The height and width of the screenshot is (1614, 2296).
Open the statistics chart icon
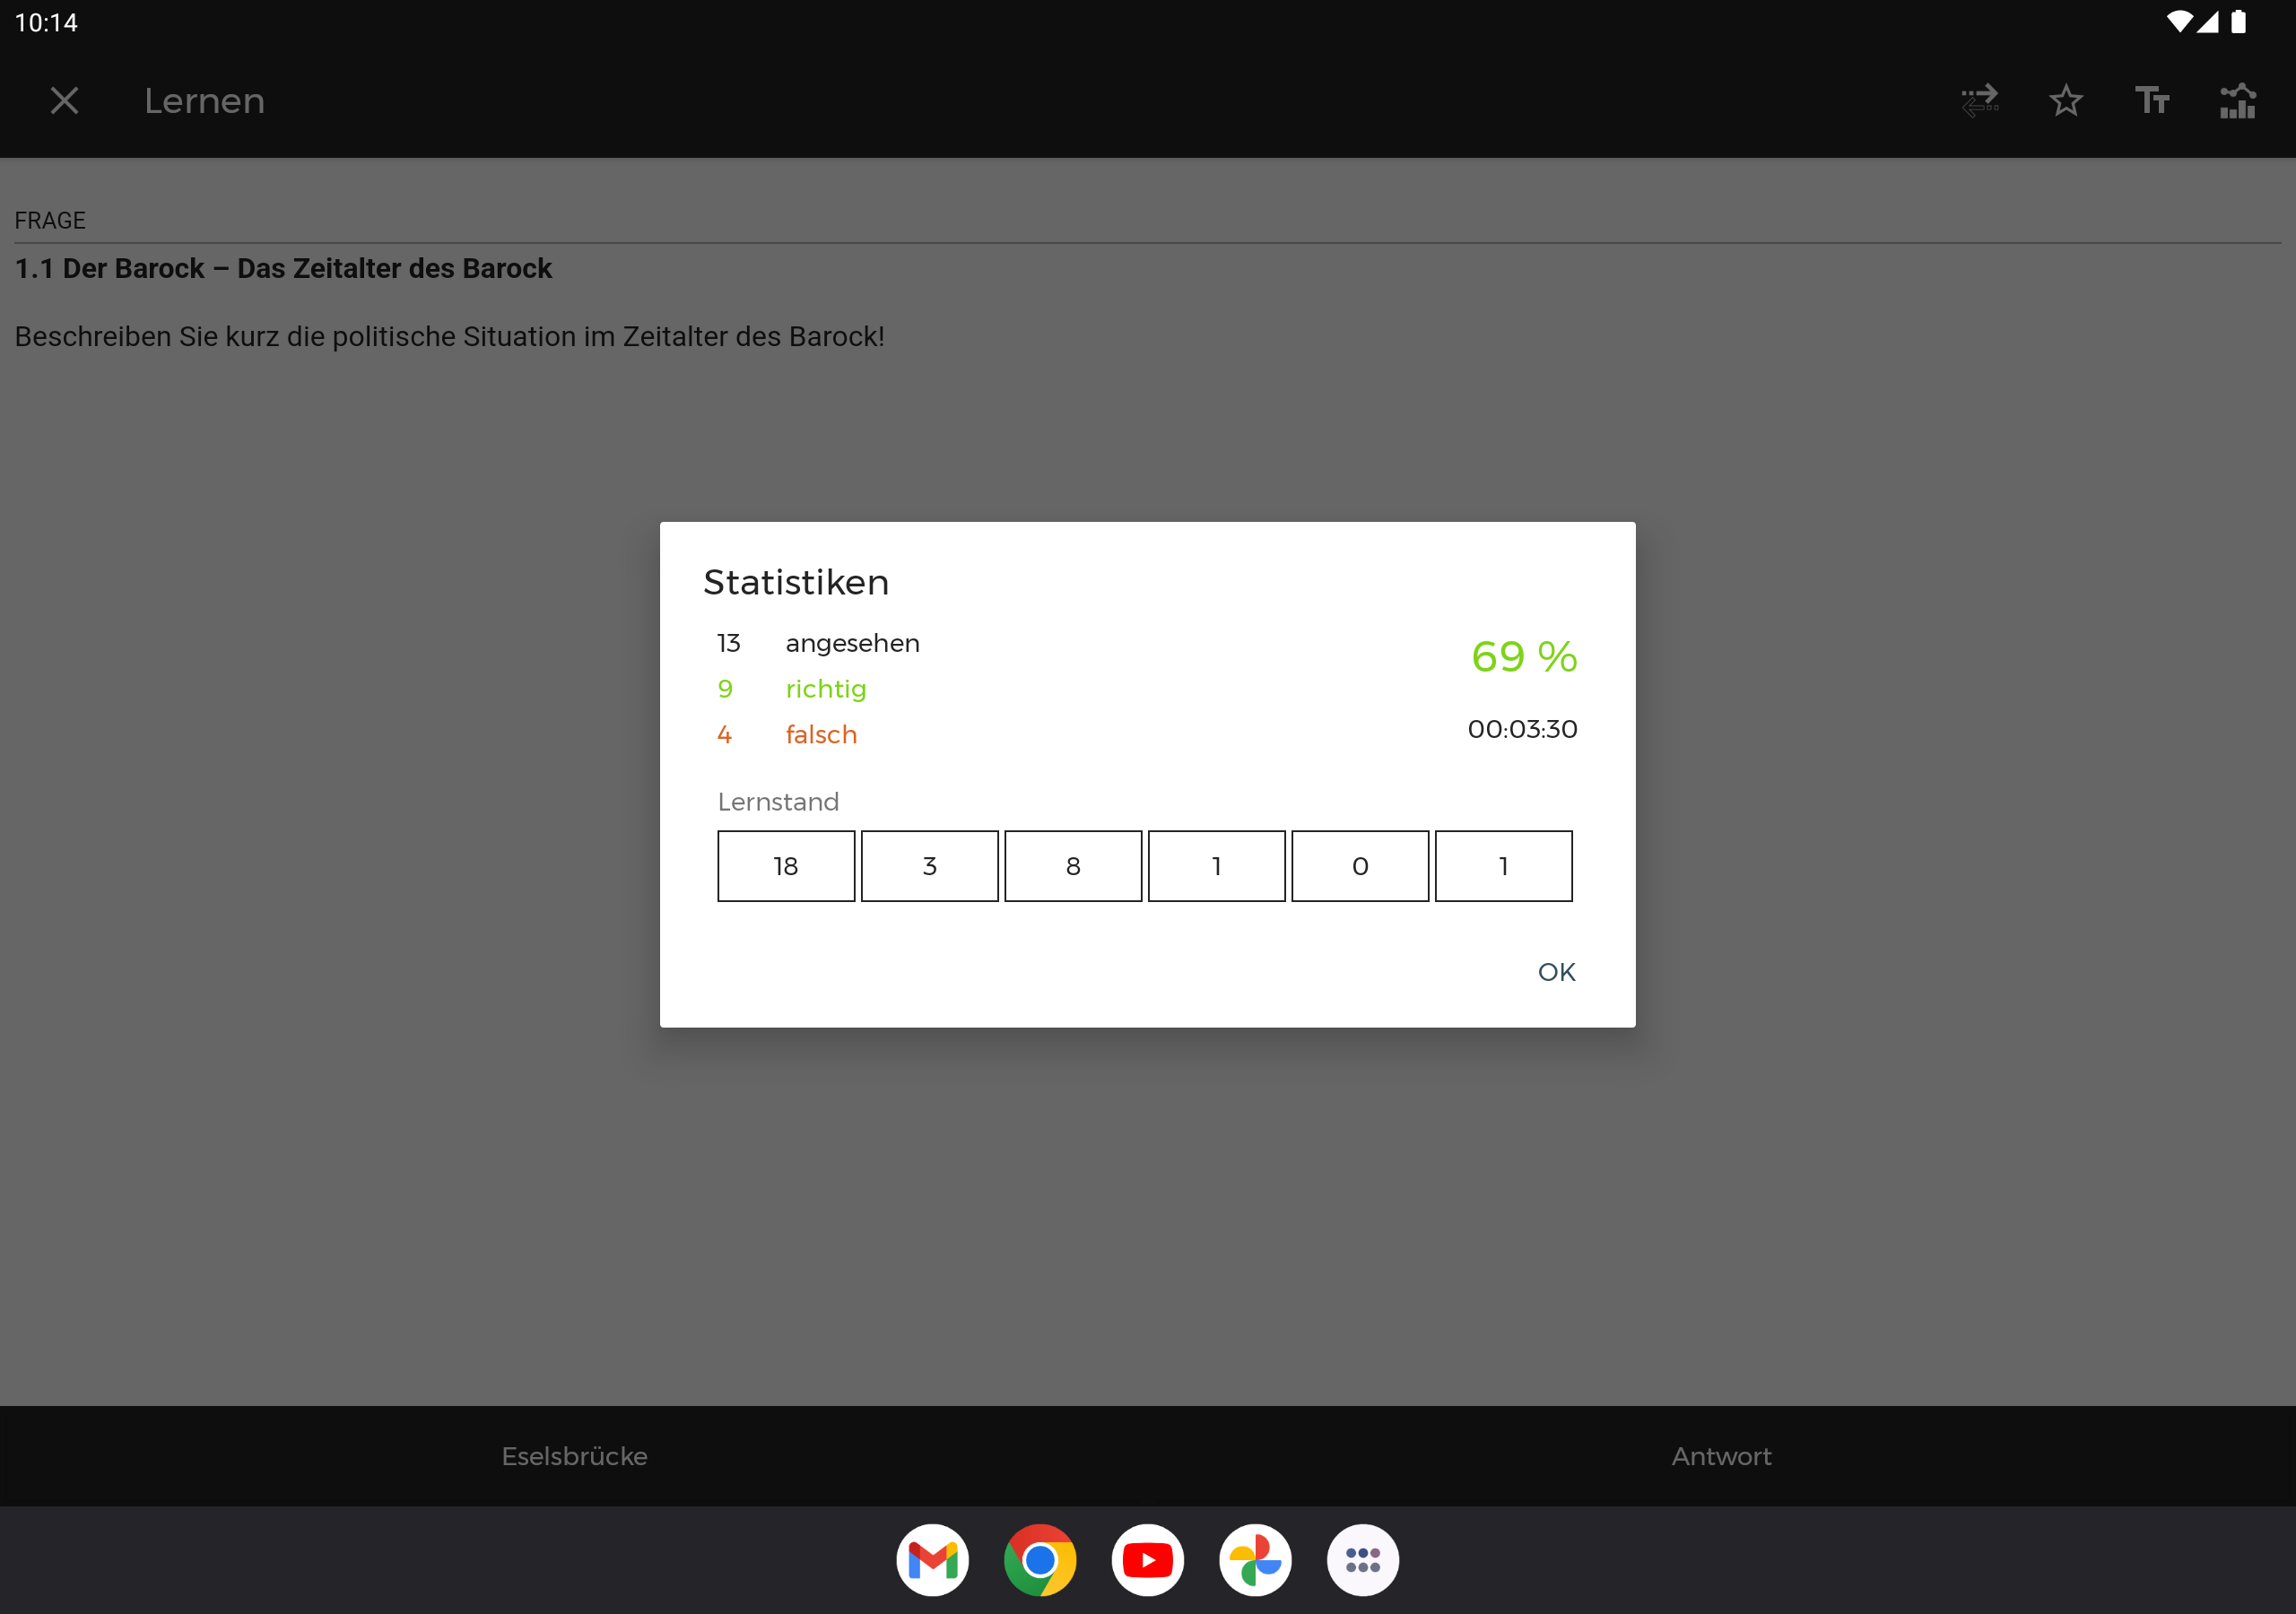click(2237, 101)
